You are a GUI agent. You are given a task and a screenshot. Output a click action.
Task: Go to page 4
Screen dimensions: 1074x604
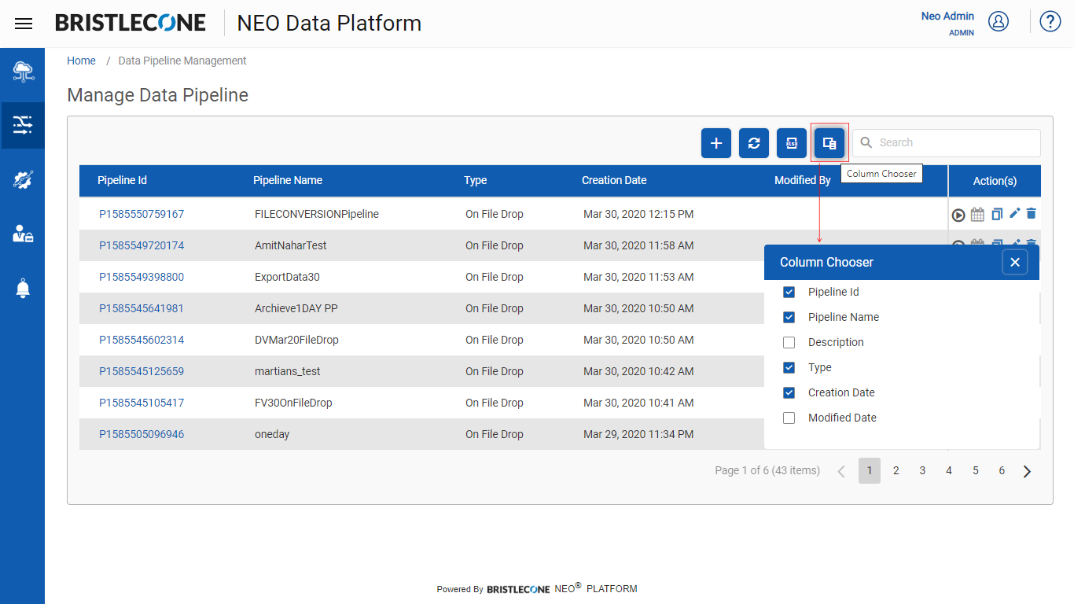point(949,470)
